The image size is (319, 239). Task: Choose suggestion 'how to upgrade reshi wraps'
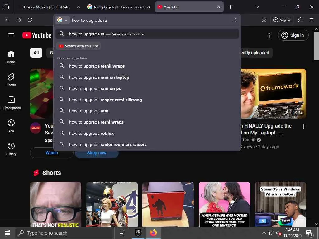[x=147, y=122]
